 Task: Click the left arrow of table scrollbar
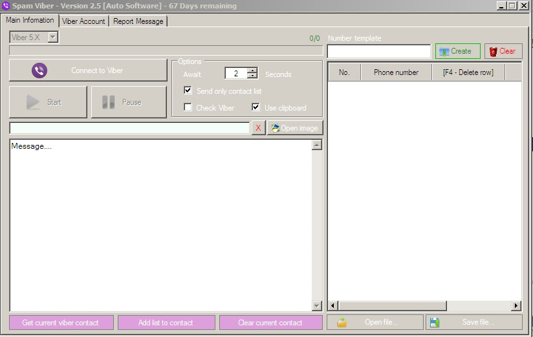point(332,306)
